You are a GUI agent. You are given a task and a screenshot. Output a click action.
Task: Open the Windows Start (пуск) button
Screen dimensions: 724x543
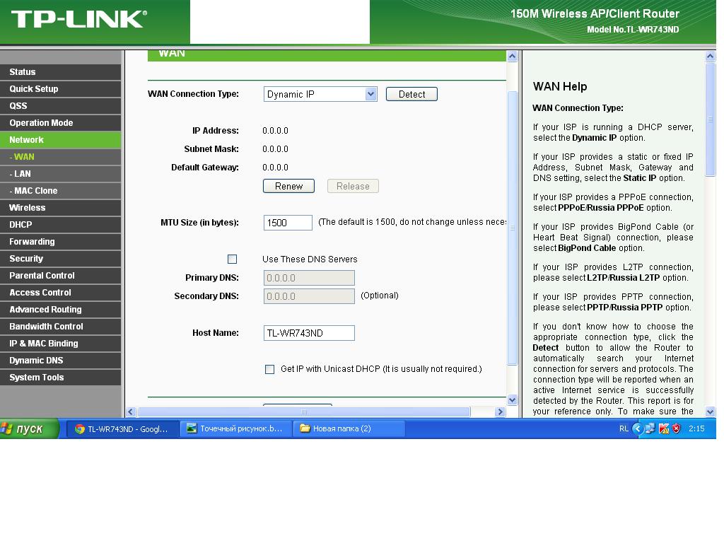click(30, 428)
